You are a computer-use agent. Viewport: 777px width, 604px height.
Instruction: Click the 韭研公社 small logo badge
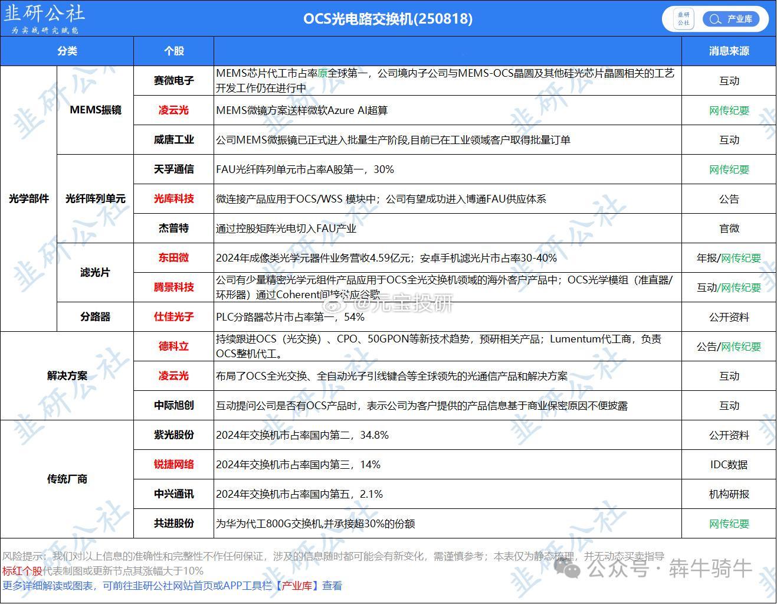point(683,19)
